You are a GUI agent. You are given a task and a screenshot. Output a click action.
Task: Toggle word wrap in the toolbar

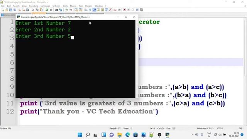[x=86, y=10]
